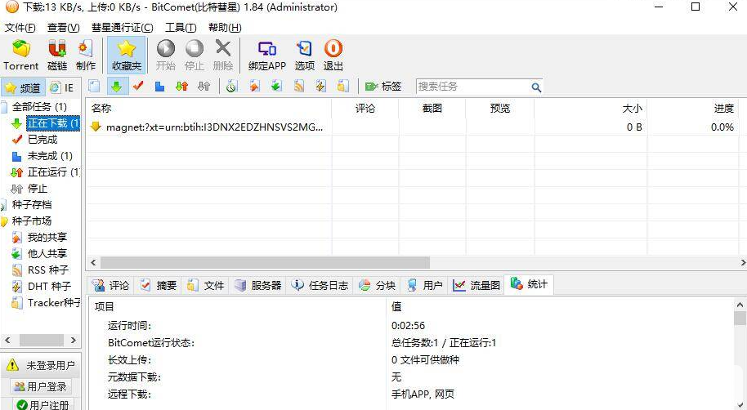Image resolution: width=747 pixels, height=410 pixels.
Task: Open 绑定APP bind app tool
Action: point(266,56)
